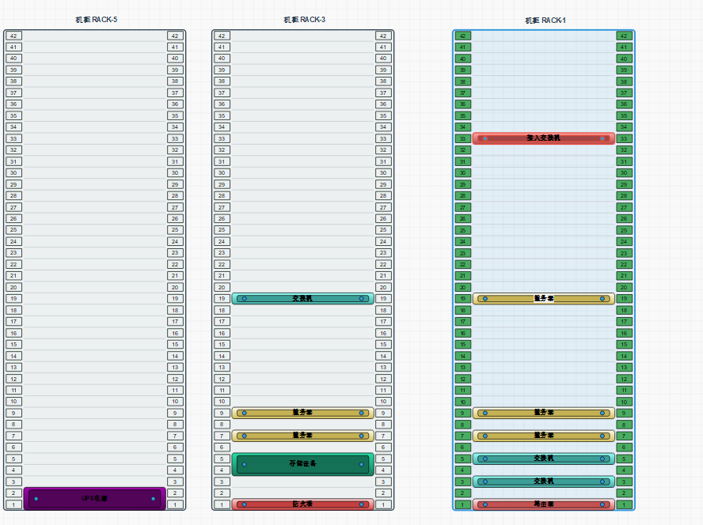The height and width of the screenshot is (525, 703).
Task: Select the server at RACK-1 slot 9
Action: (x=543, y=413)
